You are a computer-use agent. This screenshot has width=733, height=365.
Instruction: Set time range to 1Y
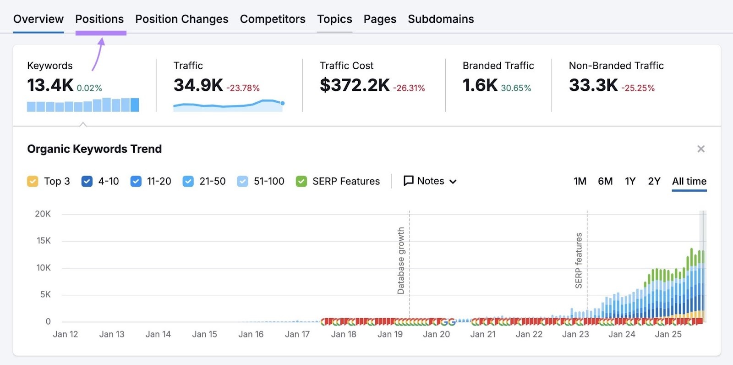pyautogui.click(x=630, y=181)
